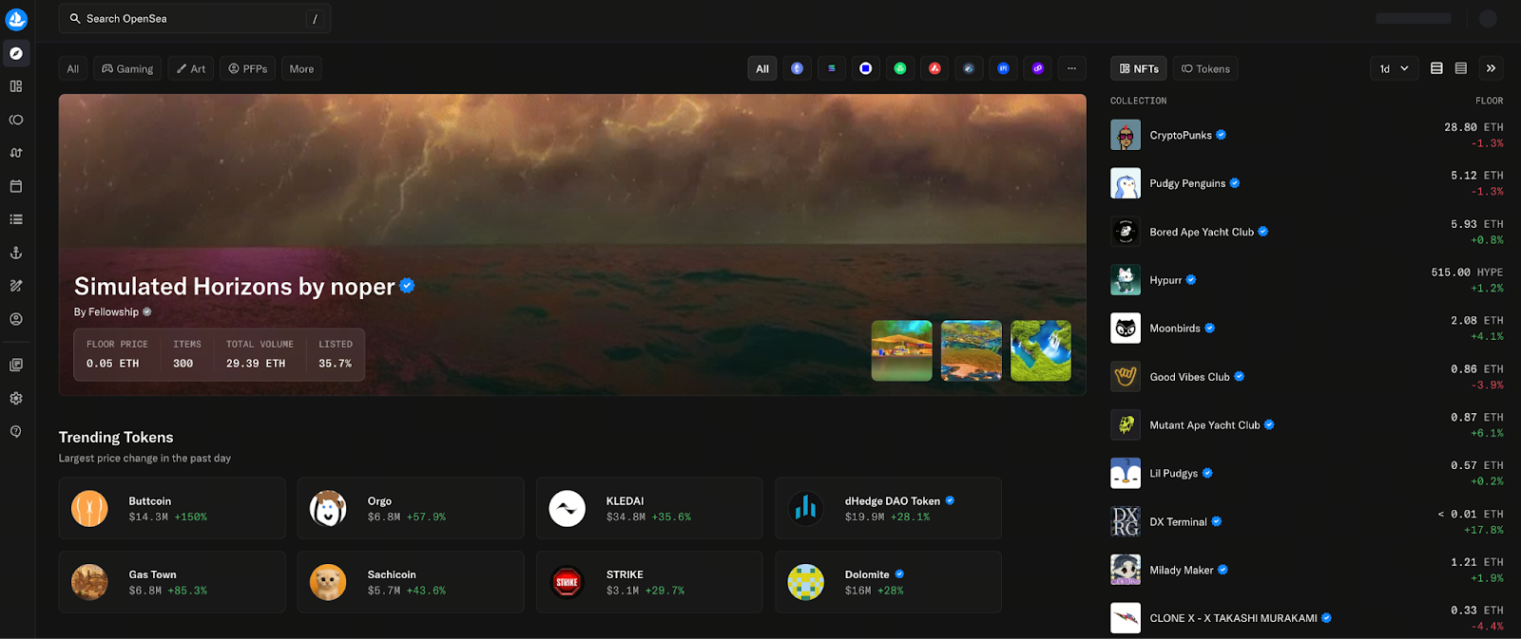Open the Bored Ape Yacht Club row
The image size is (1521, 639).
1307,232
